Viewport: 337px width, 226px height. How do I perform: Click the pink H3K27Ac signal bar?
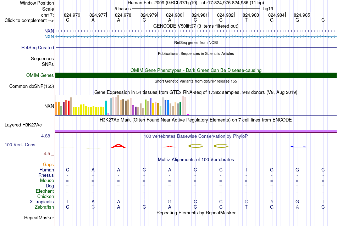[x=196, y=131]
